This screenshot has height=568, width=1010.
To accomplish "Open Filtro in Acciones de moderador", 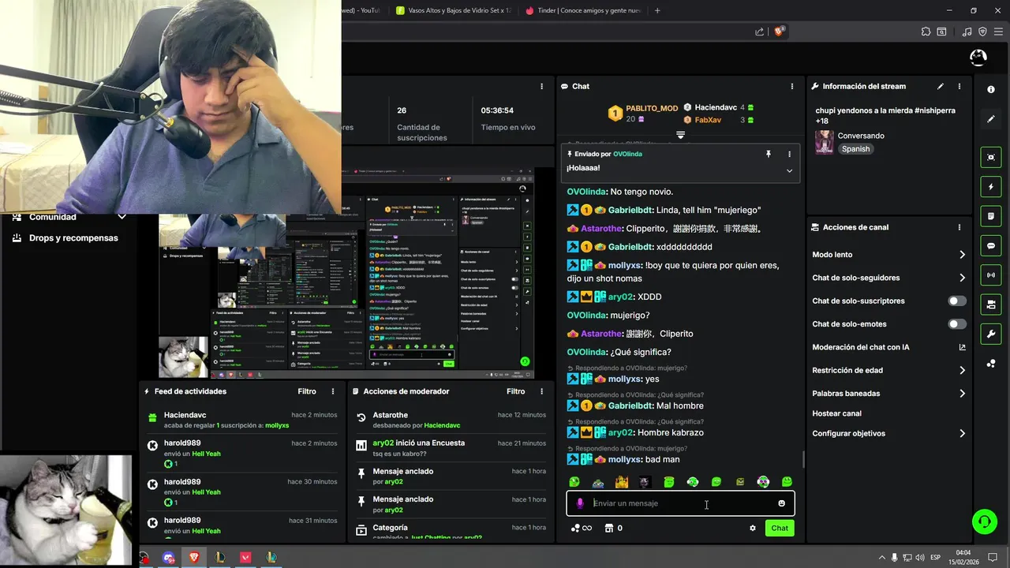I will pyautogui.click(x=515, y=391).
